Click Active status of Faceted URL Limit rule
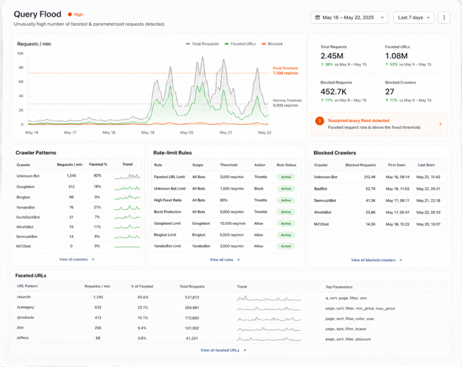Screen dimensions: 462x367 click(x=286, y=177)
